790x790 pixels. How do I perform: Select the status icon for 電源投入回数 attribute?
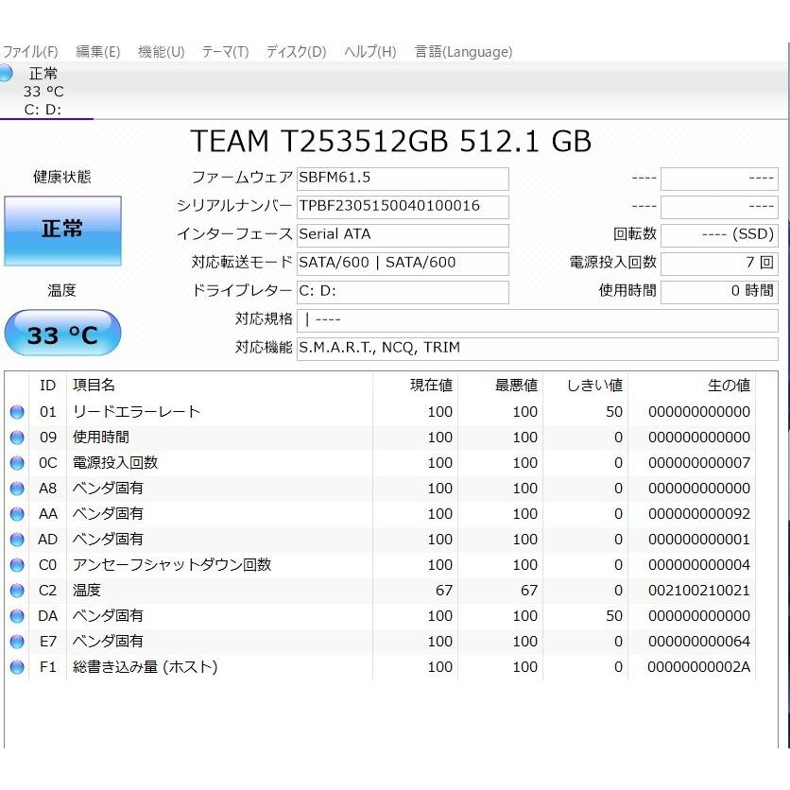coord(16,462)
